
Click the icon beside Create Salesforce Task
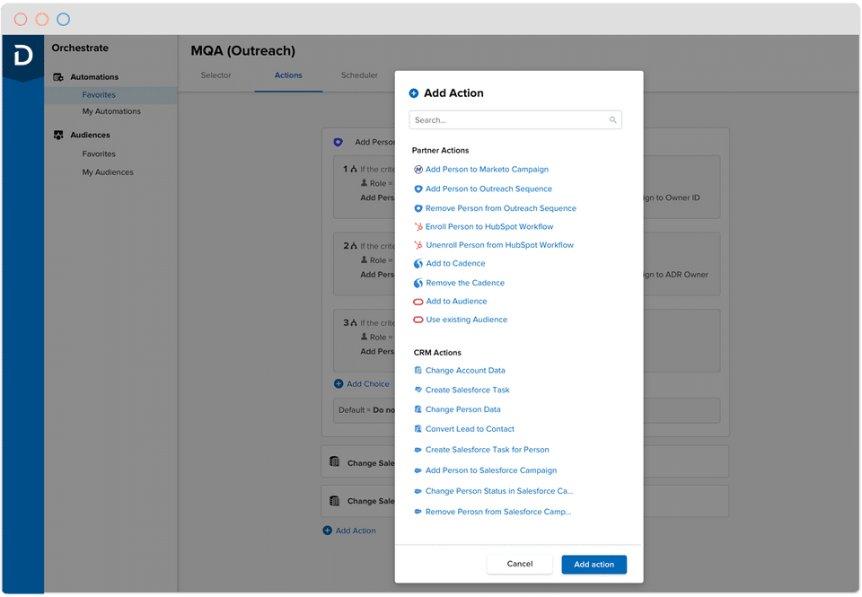[x=418, y=390]
